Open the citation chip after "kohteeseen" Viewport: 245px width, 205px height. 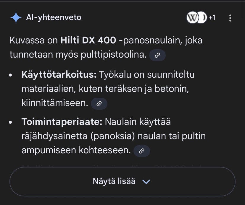(x=141, y=151)
